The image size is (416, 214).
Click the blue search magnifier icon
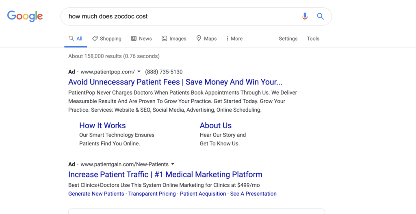pos(321,17)
